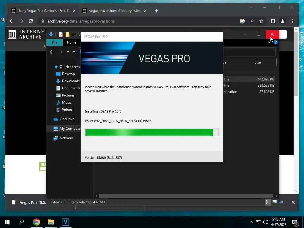Close the Sony Vegas Pro Versions tab

(x=74, y=11)
